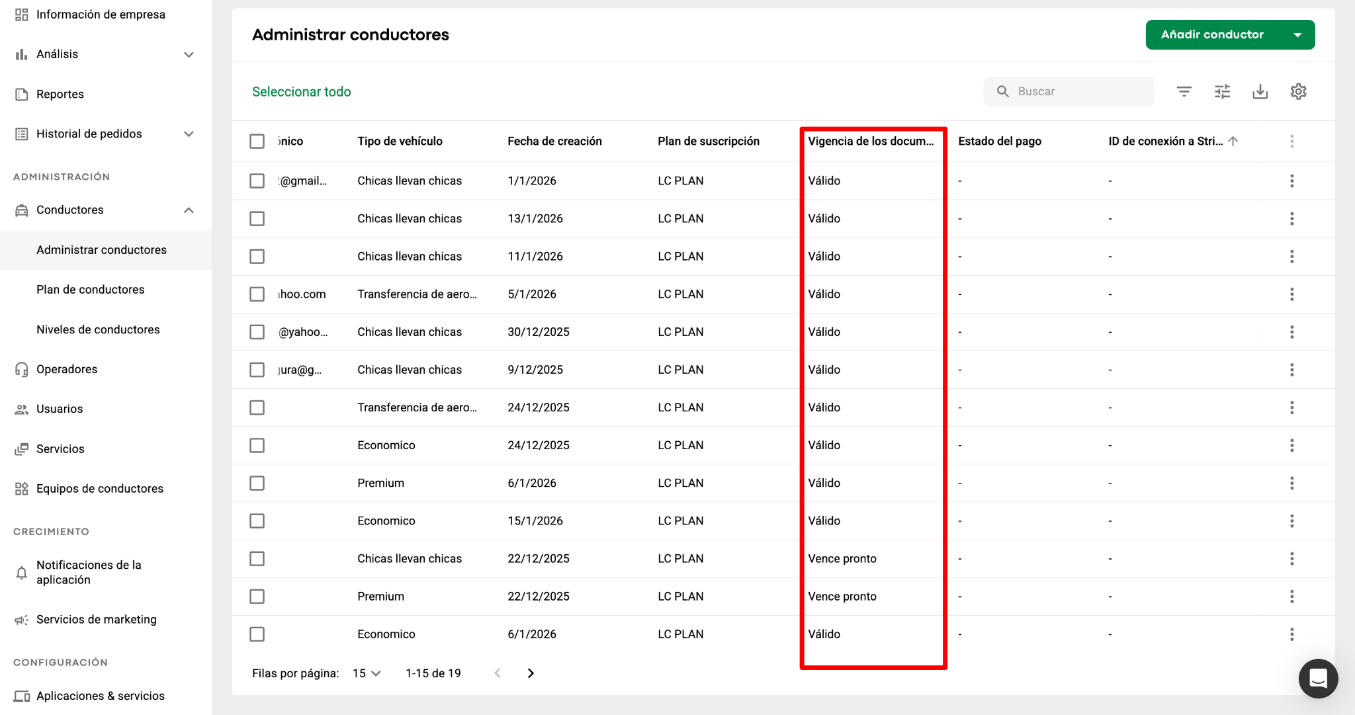The image size is (1355, 715).
Task: Open table settings gear icon
Action: [x=1298, y=91]
